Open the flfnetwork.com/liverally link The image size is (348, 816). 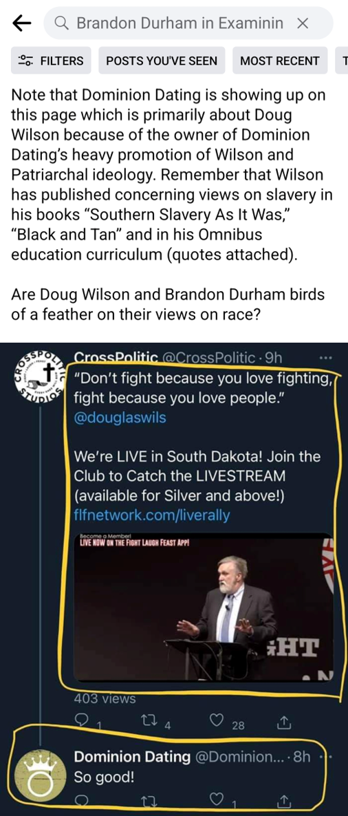pyautogui.click(x=152, y=515)
